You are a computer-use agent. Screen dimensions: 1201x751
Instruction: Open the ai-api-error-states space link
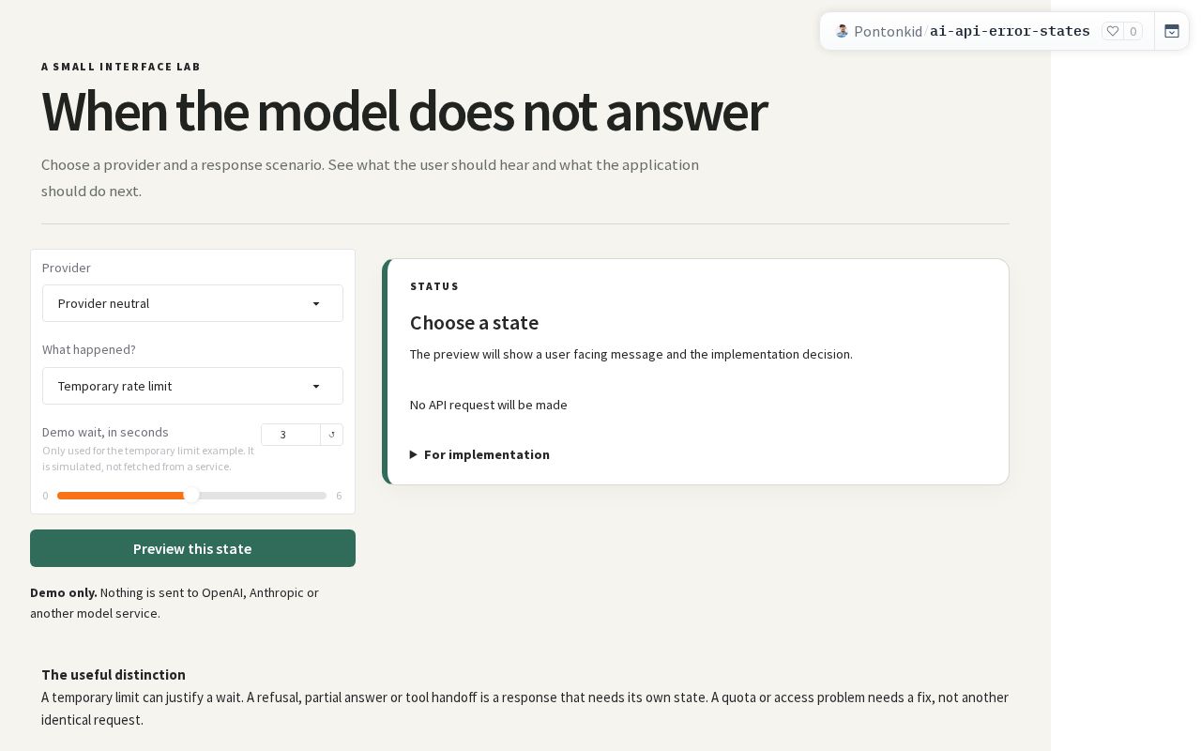coord(1010,31)
